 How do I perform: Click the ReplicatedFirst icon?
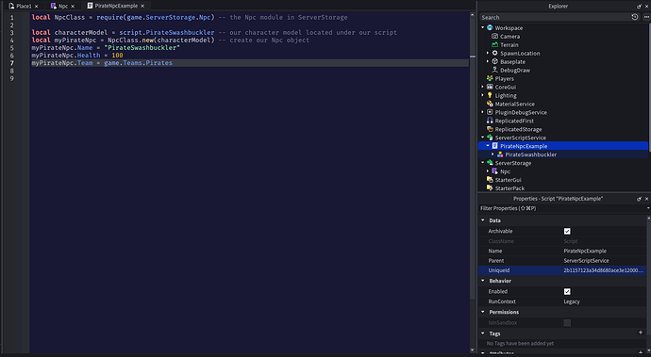tap(490, 121)
